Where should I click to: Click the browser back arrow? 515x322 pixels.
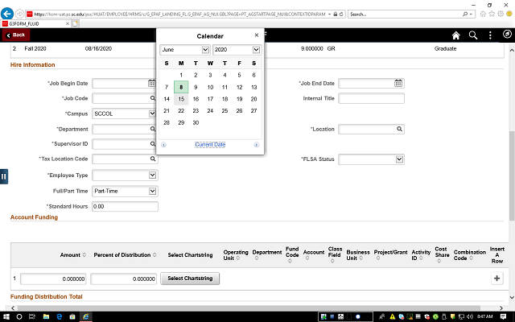point(7,14)
